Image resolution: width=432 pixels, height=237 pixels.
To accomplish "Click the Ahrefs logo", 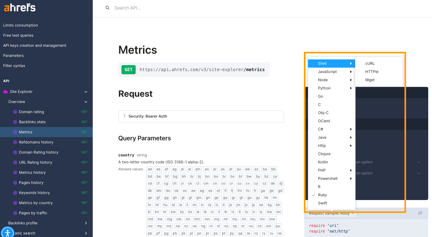I will (19, 8).
